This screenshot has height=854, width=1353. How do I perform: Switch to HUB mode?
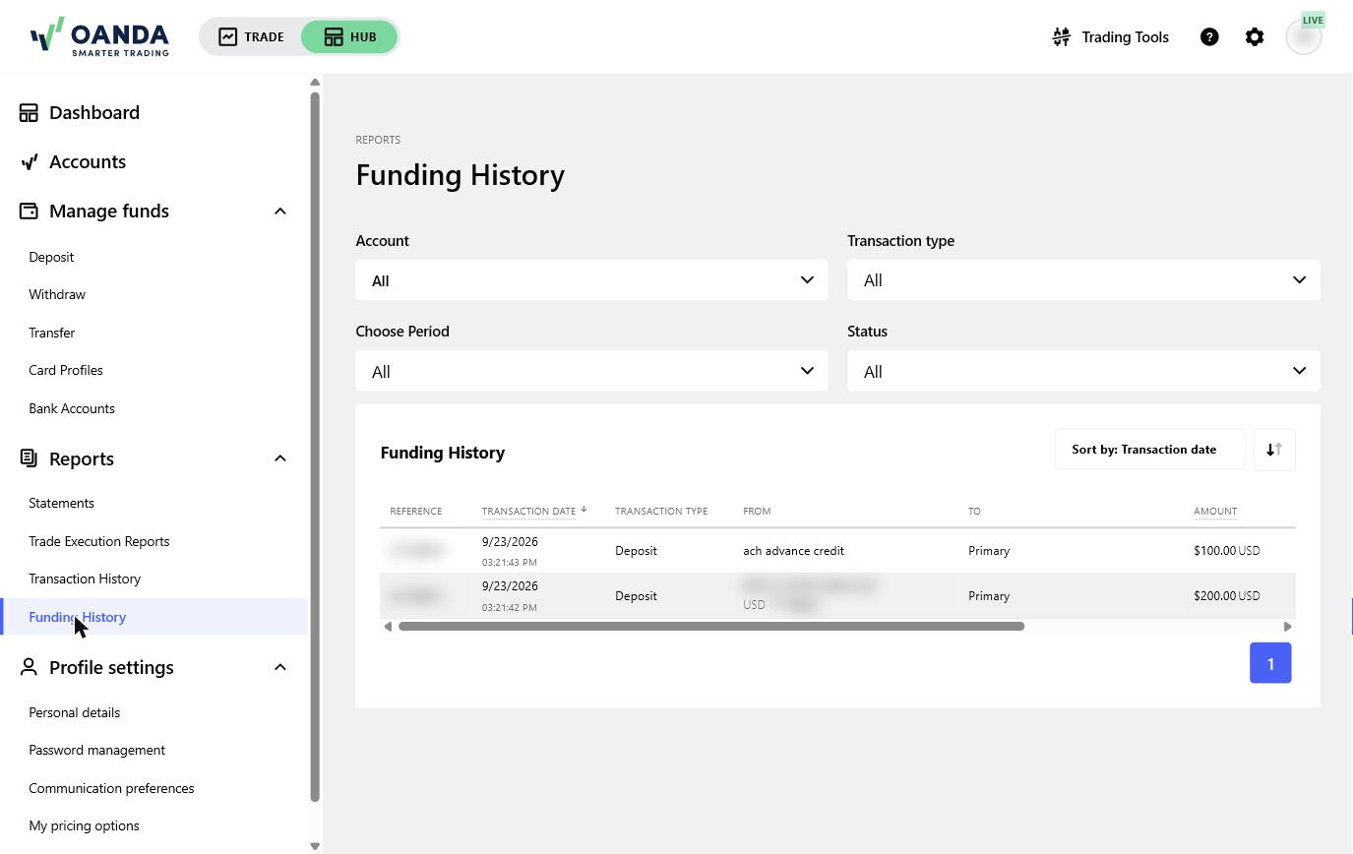click(349, 36)
